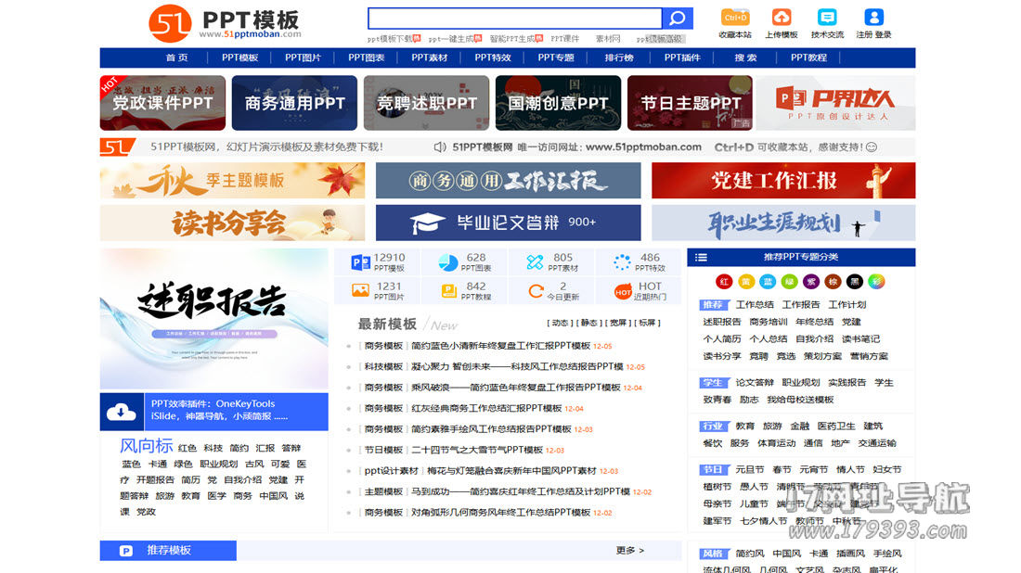The image size is (1021, 573).
Task: Click the cloud download icon for OneKeyTools
Action: (122, 412)
